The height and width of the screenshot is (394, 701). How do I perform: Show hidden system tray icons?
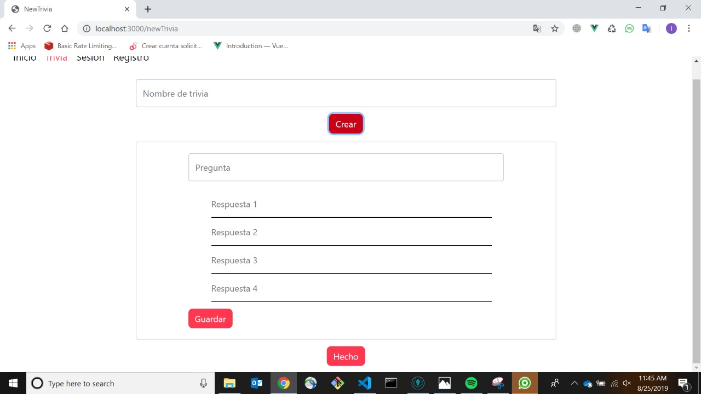pos(574,383)
